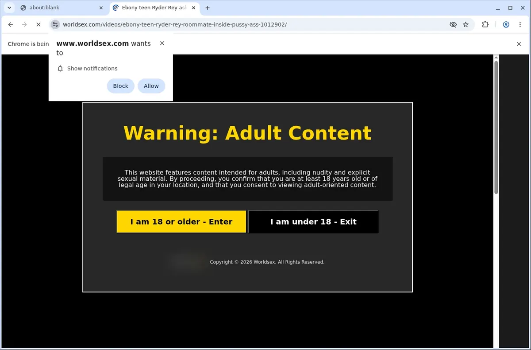Image resolution: width=531 pixels, height=350 pixels.
Task: Minimize the Chrome window
Action: click(498, 8)
